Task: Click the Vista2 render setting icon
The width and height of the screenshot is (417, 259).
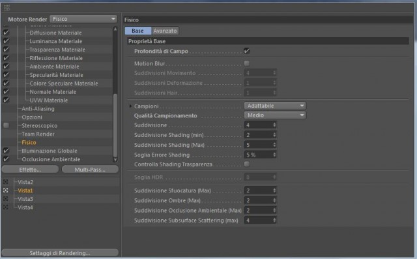Action: tap(6, 182)
